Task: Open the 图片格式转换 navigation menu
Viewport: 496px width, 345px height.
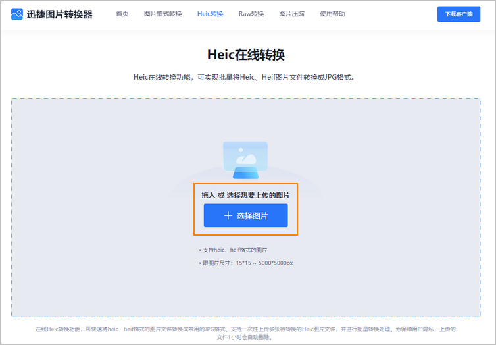Action: point(163,14)
